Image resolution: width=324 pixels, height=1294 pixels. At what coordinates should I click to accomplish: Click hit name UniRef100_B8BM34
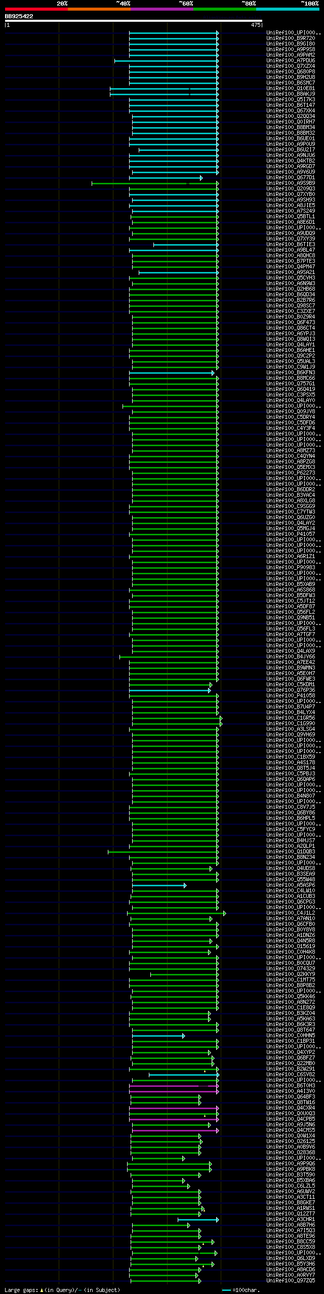(x=291, y=128)
